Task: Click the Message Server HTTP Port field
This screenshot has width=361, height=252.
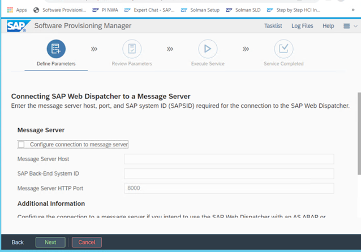Action: pyautogui.click(x=229, y=188)
